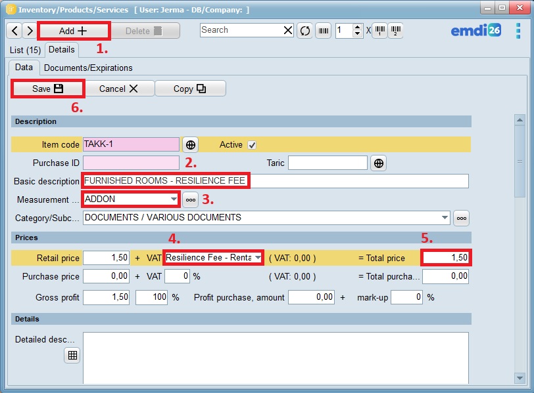Close the Inventory window
Screen dimensions: 534x393
520,8
